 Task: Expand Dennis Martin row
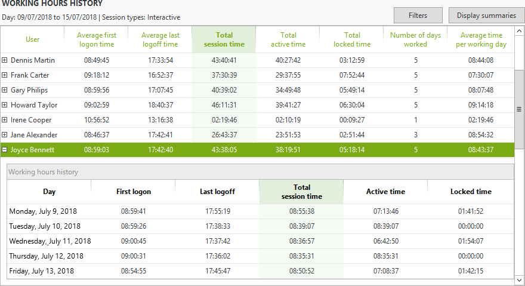pyautogui.click(x=5, y=60)
